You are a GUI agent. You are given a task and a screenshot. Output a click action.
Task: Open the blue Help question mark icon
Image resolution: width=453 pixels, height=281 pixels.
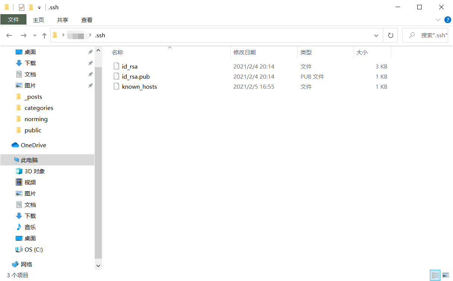tap(448, 20)
